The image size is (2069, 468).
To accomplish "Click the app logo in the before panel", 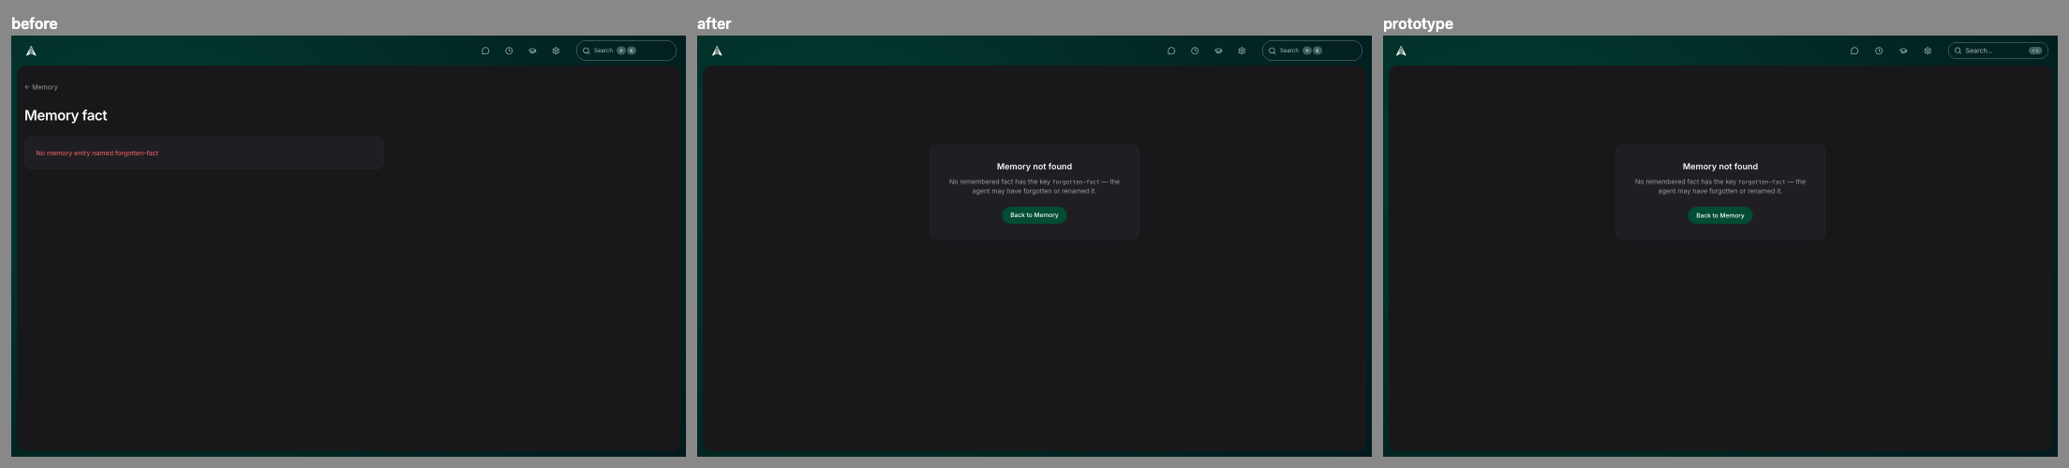I will (x=31, y=51).
